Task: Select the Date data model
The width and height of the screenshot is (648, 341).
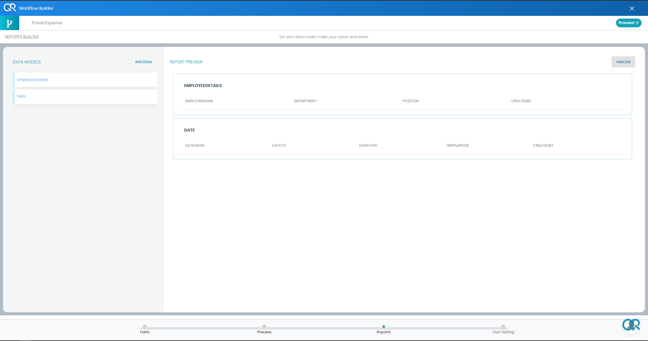Action: pos(85,96)
